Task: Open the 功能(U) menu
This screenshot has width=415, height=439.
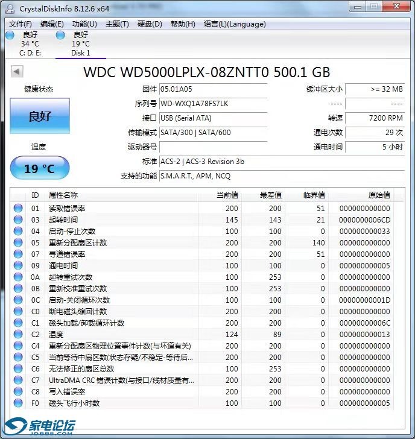Action: [x=84, y=24]
